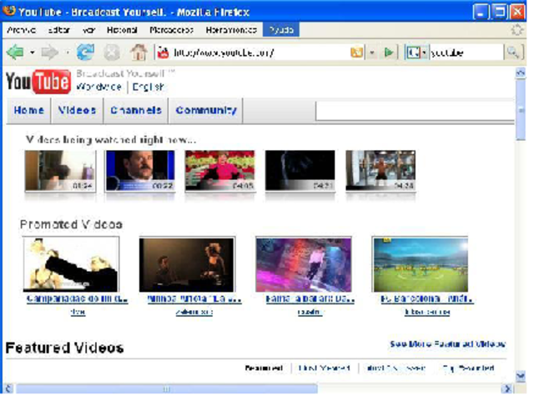Click the Campanadas video title link
This screenshot has height=396, width=534.
[x=77, y=299]
